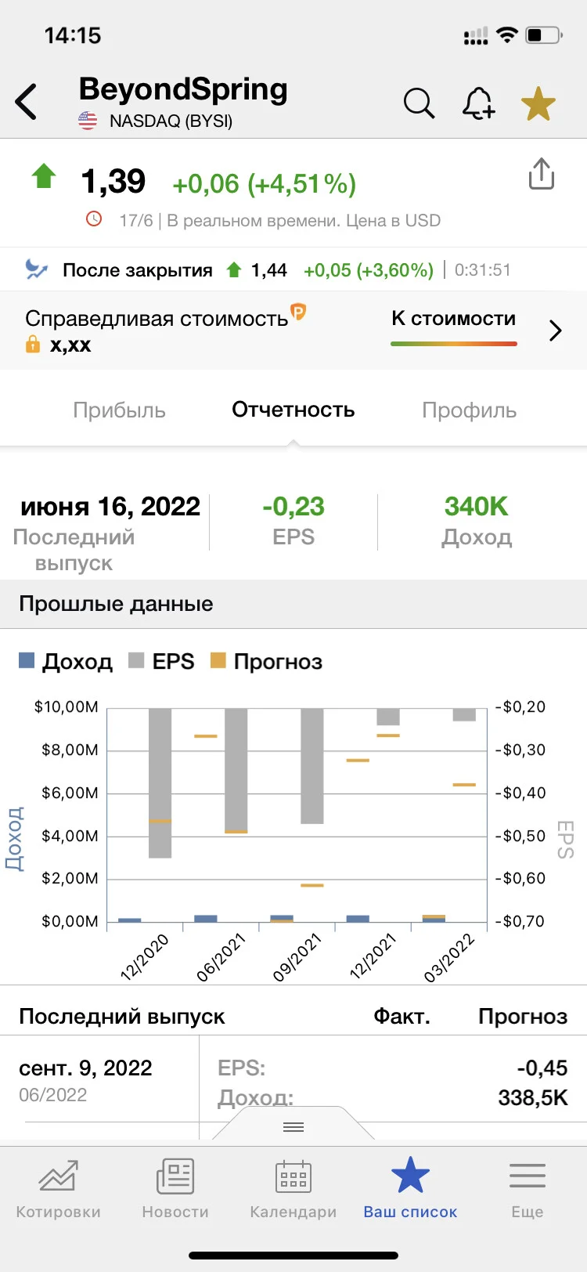Switch to the Профиль tab
This screenshot has width=587, height=1272.
coord(470,410)
